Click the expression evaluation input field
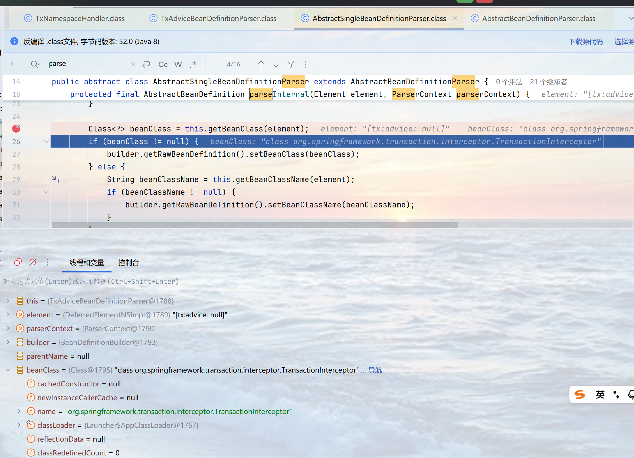Viewport: 634px width, 458px height. coord(172,281)
